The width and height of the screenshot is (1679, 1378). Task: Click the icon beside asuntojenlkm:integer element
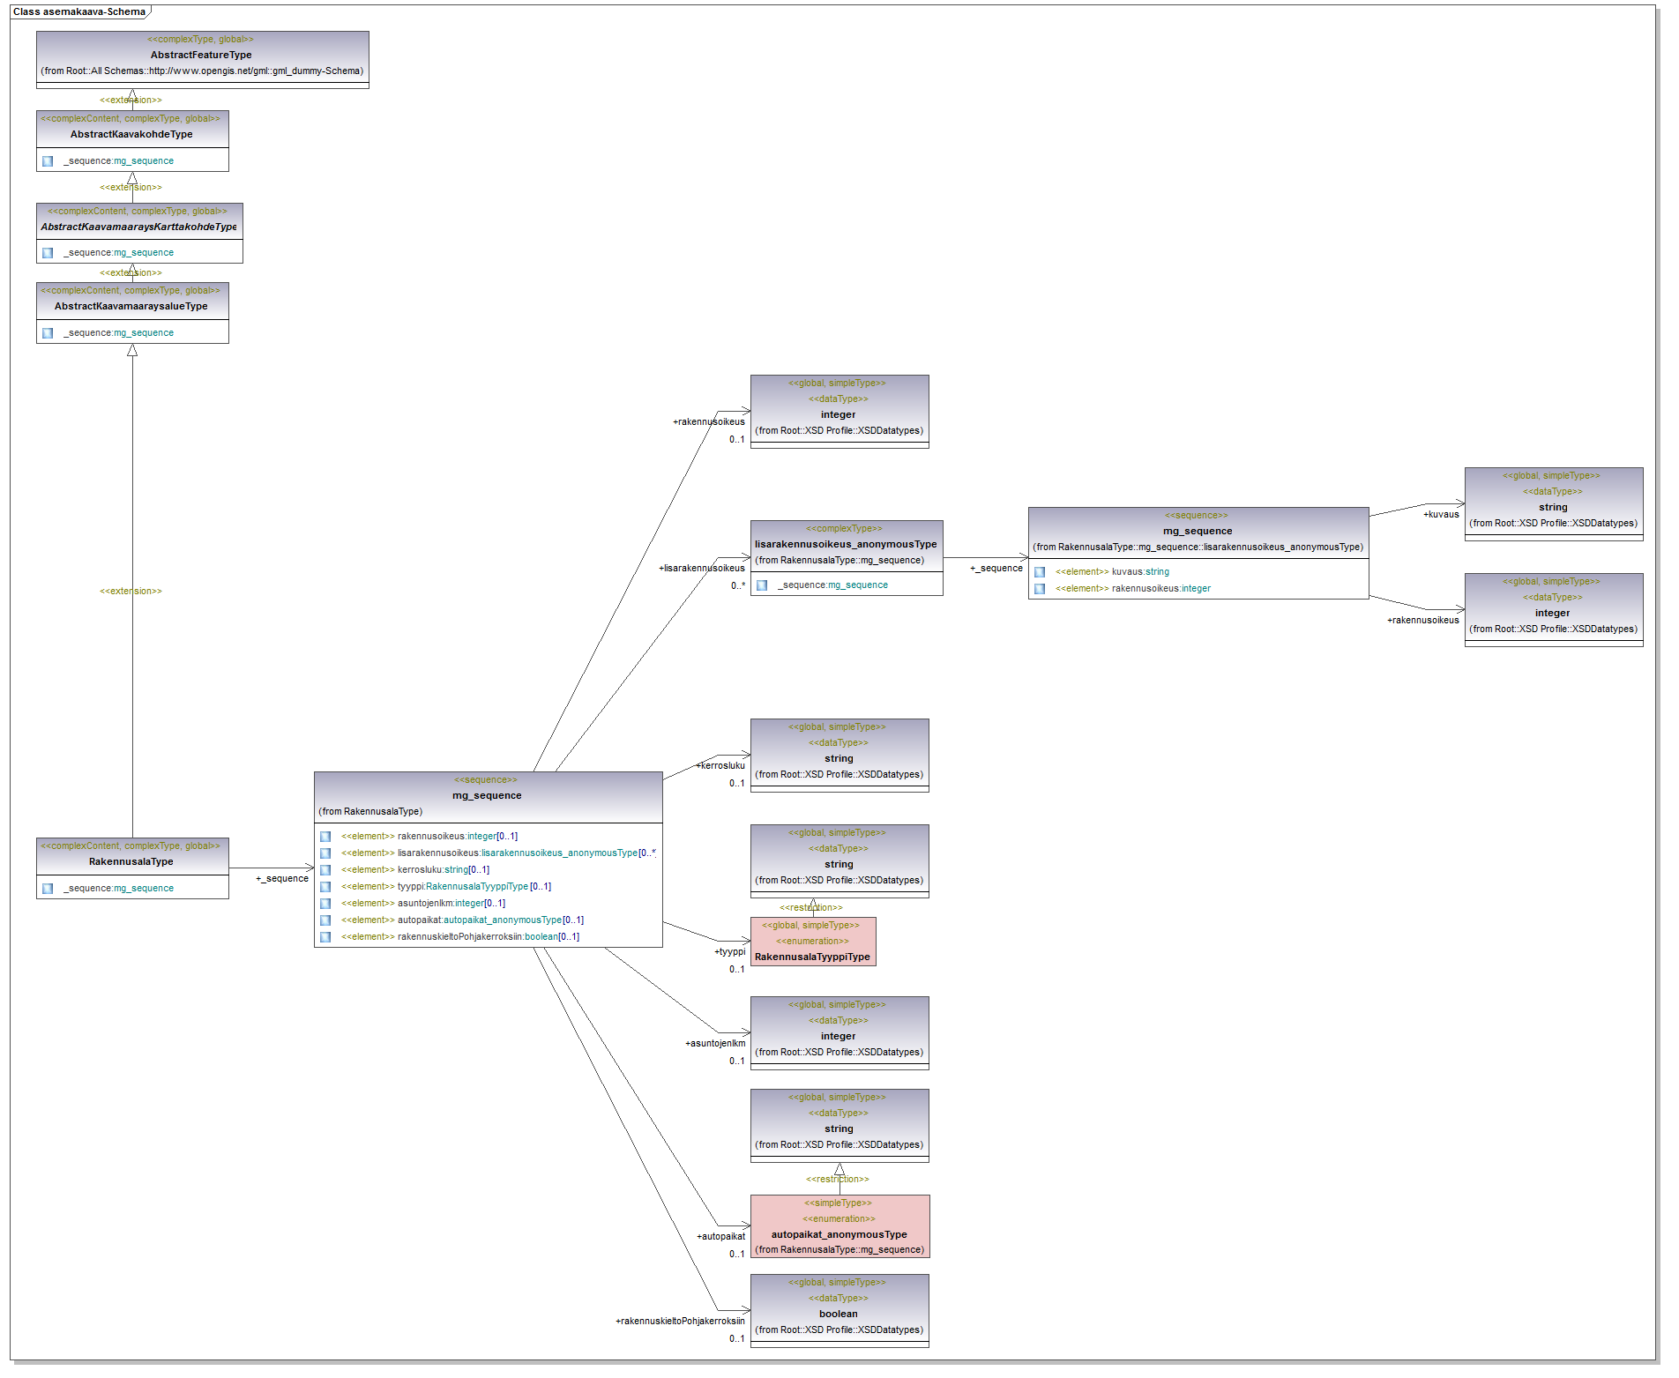[x=325, y=904]
